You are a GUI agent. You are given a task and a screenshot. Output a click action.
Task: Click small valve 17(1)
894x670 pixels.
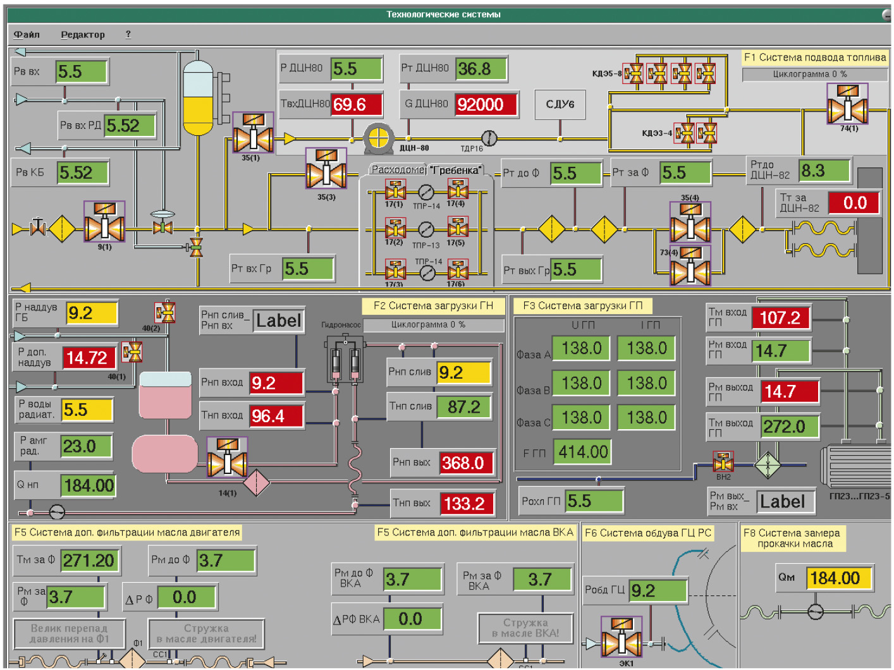pos(396,190)
